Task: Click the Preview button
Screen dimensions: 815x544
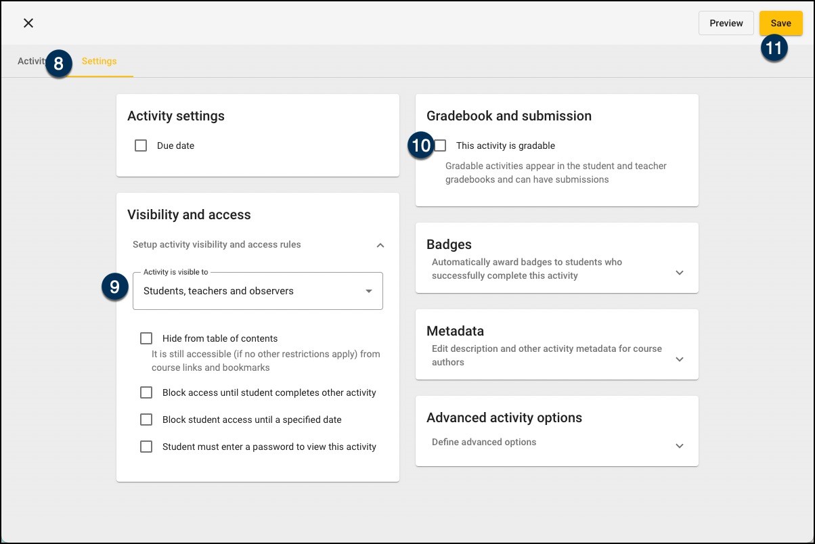Action: pyautogui.click(x=726, y=23)
